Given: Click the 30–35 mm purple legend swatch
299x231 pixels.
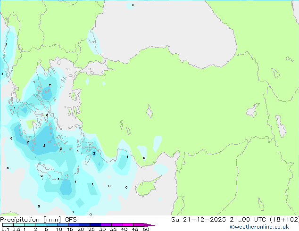Looking at the screenshot, I should click(106, 225).
